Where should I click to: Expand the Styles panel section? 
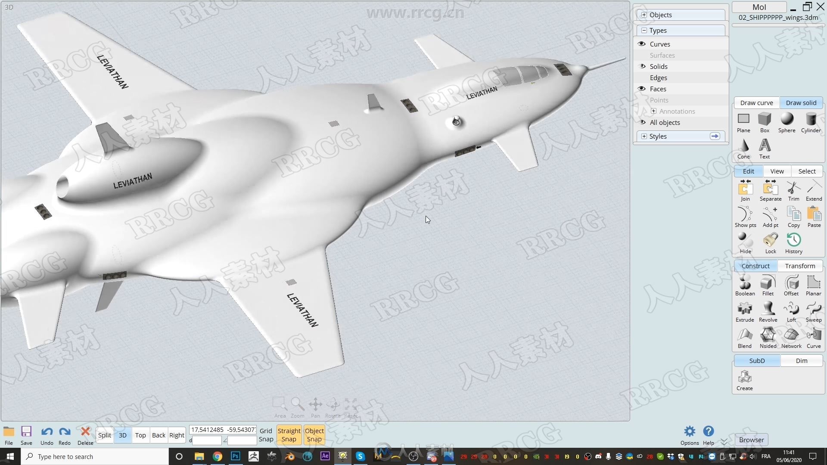coord(644,136)
